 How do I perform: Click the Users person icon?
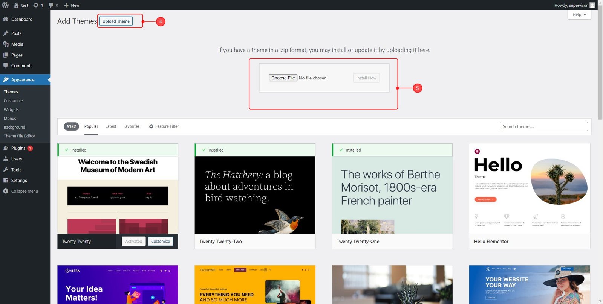coord(6,159)
